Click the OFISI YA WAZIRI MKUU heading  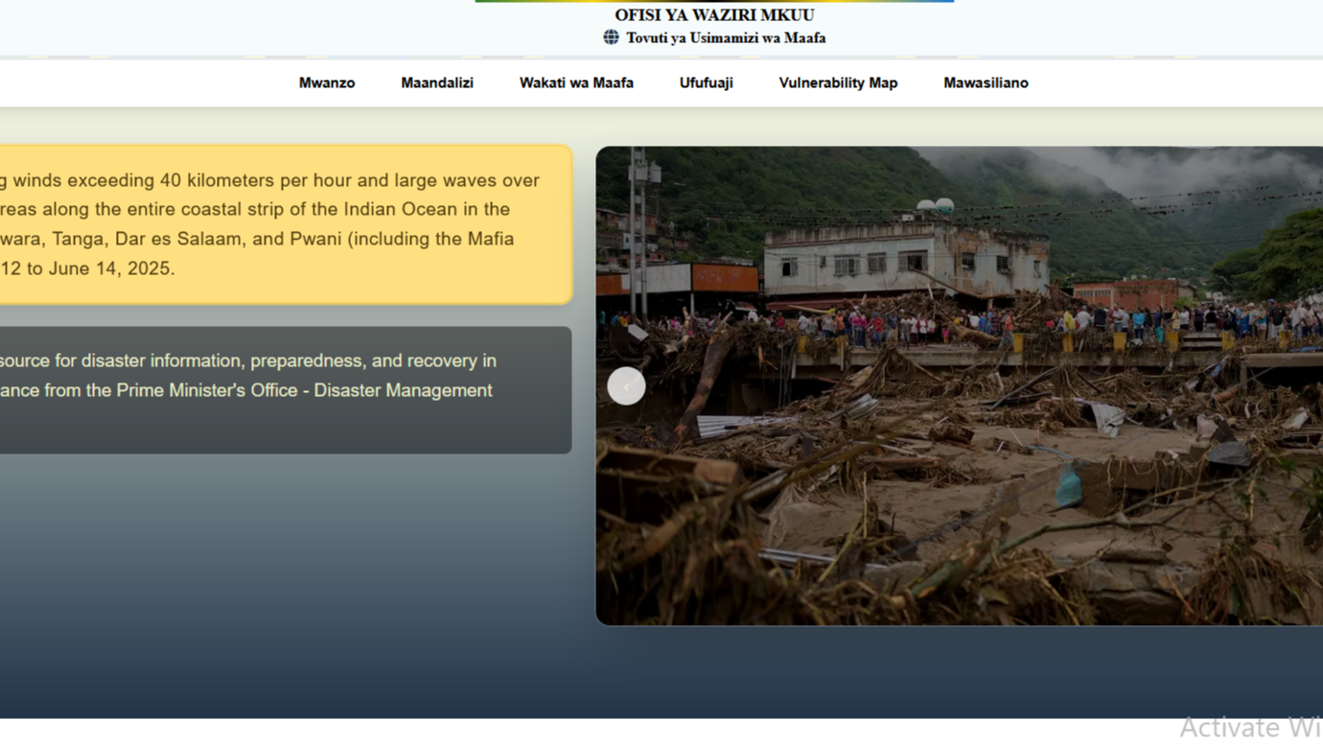pyautogui.click(x=714, y=15)
